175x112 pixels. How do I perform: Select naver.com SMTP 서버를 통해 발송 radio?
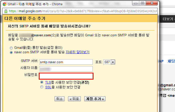(x=11, y=53)
